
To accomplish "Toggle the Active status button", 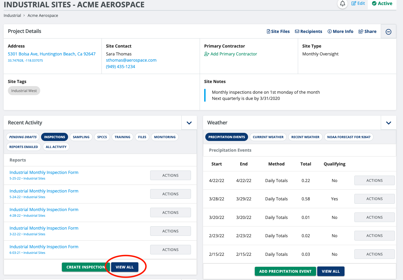I will (x=382, y=3).
